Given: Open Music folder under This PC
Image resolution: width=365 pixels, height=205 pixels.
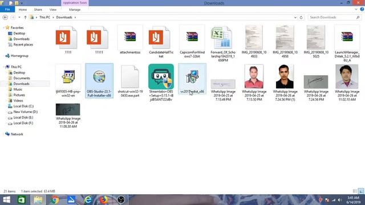Looking at the screenshot, I should tap(18, 89).
